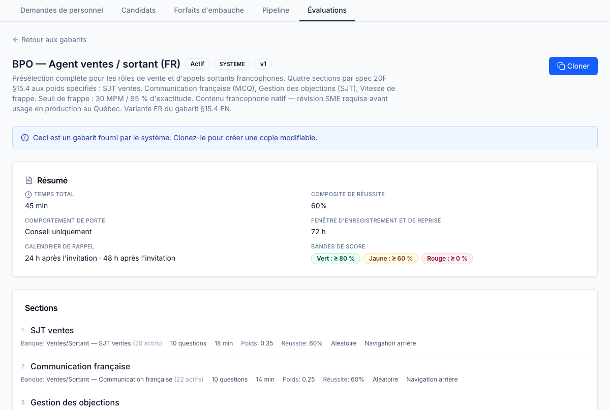610x410 pixels.
Task: Click the red Rouge ≥ 0 % band
Action: [447, 259]
